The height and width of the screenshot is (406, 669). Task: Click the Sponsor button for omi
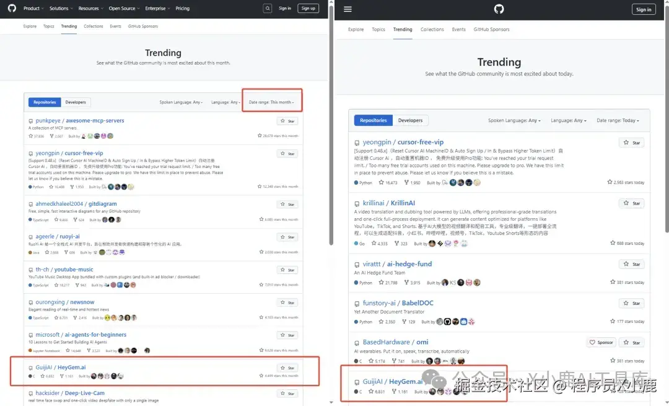coord(601,342)
